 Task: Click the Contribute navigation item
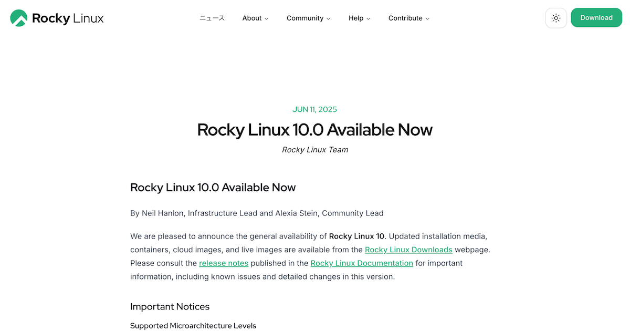(405, 18)
